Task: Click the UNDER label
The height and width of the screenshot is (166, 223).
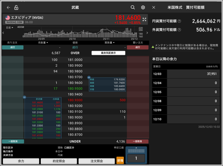Action: [75, 141]
